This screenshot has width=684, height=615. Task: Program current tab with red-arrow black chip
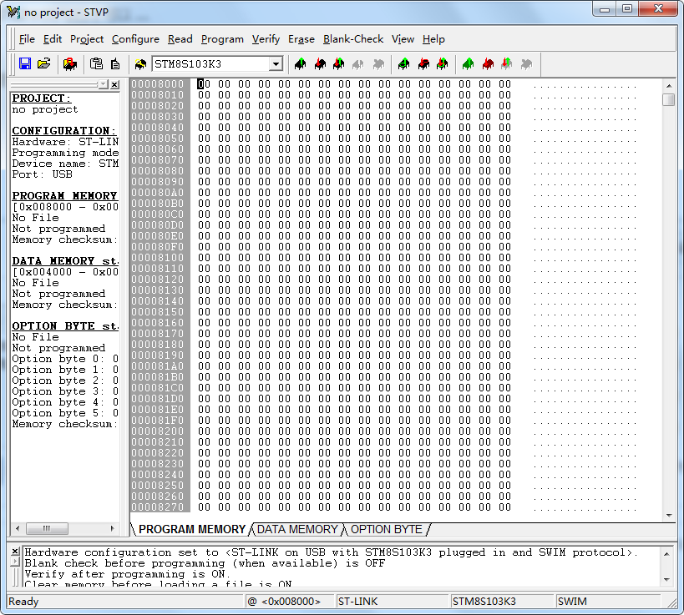point(320,64)
